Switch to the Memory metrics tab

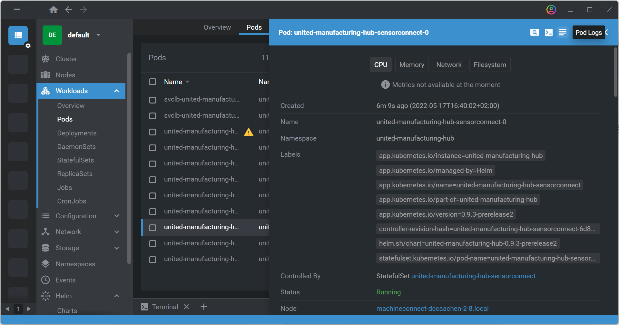click(x=411, y=65)
